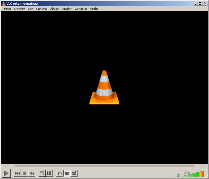Stop playback with the square button
The height and width of the screenshot is (179, 209).
(x=25, y=173)
